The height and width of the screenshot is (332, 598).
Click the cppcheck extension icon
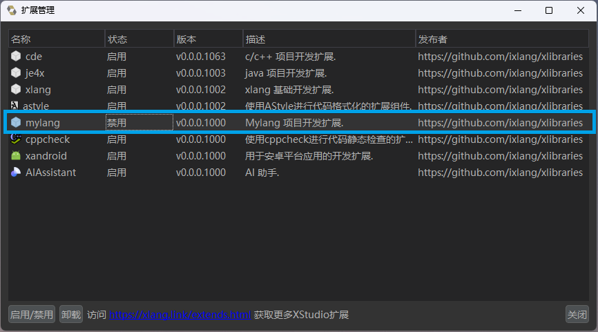tap(16, 139)
